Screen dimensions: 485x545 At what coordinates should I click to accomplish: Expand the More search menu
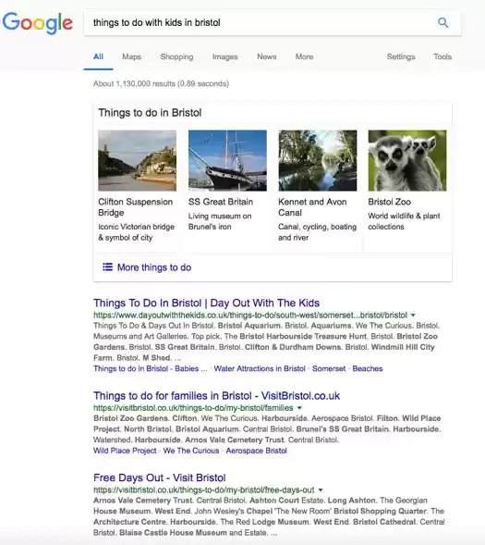click(x=304, y=56)
